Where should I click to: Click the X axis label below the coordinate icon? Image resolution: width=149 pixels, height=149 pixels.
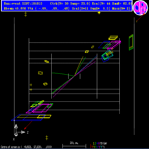14,139
